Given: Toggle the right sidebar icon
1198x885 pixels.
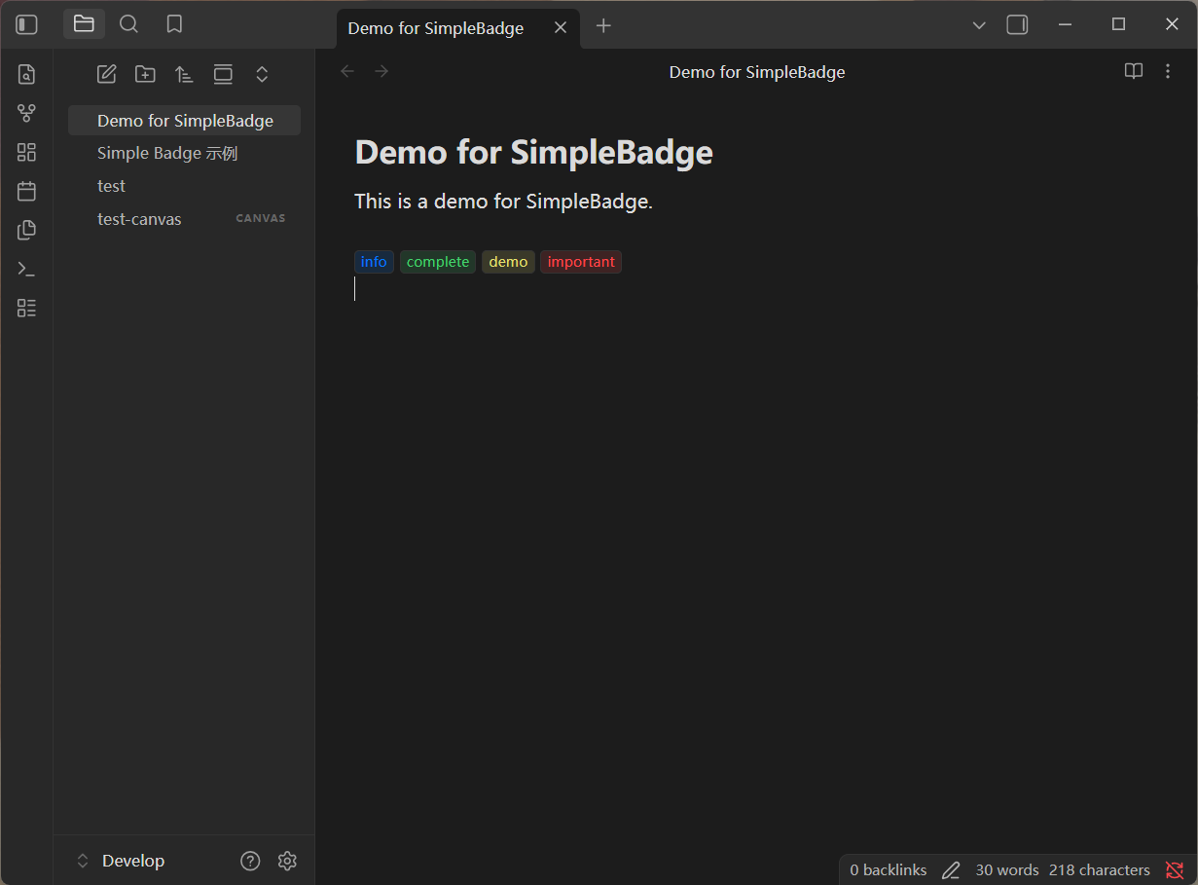Looking at the screenshot, I should (1017, 24).
